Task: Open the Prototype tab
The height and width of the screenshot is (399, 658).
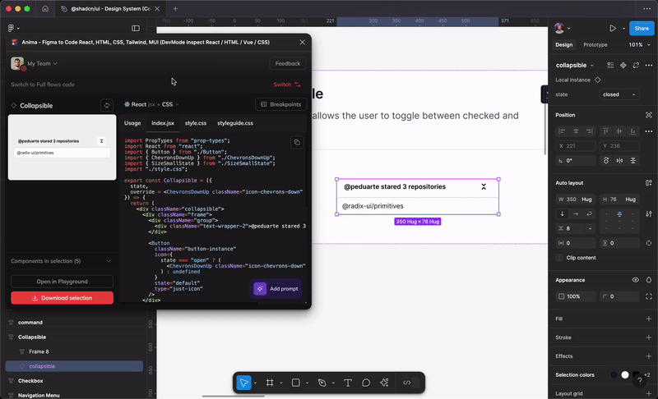Action: coord(595,45)
